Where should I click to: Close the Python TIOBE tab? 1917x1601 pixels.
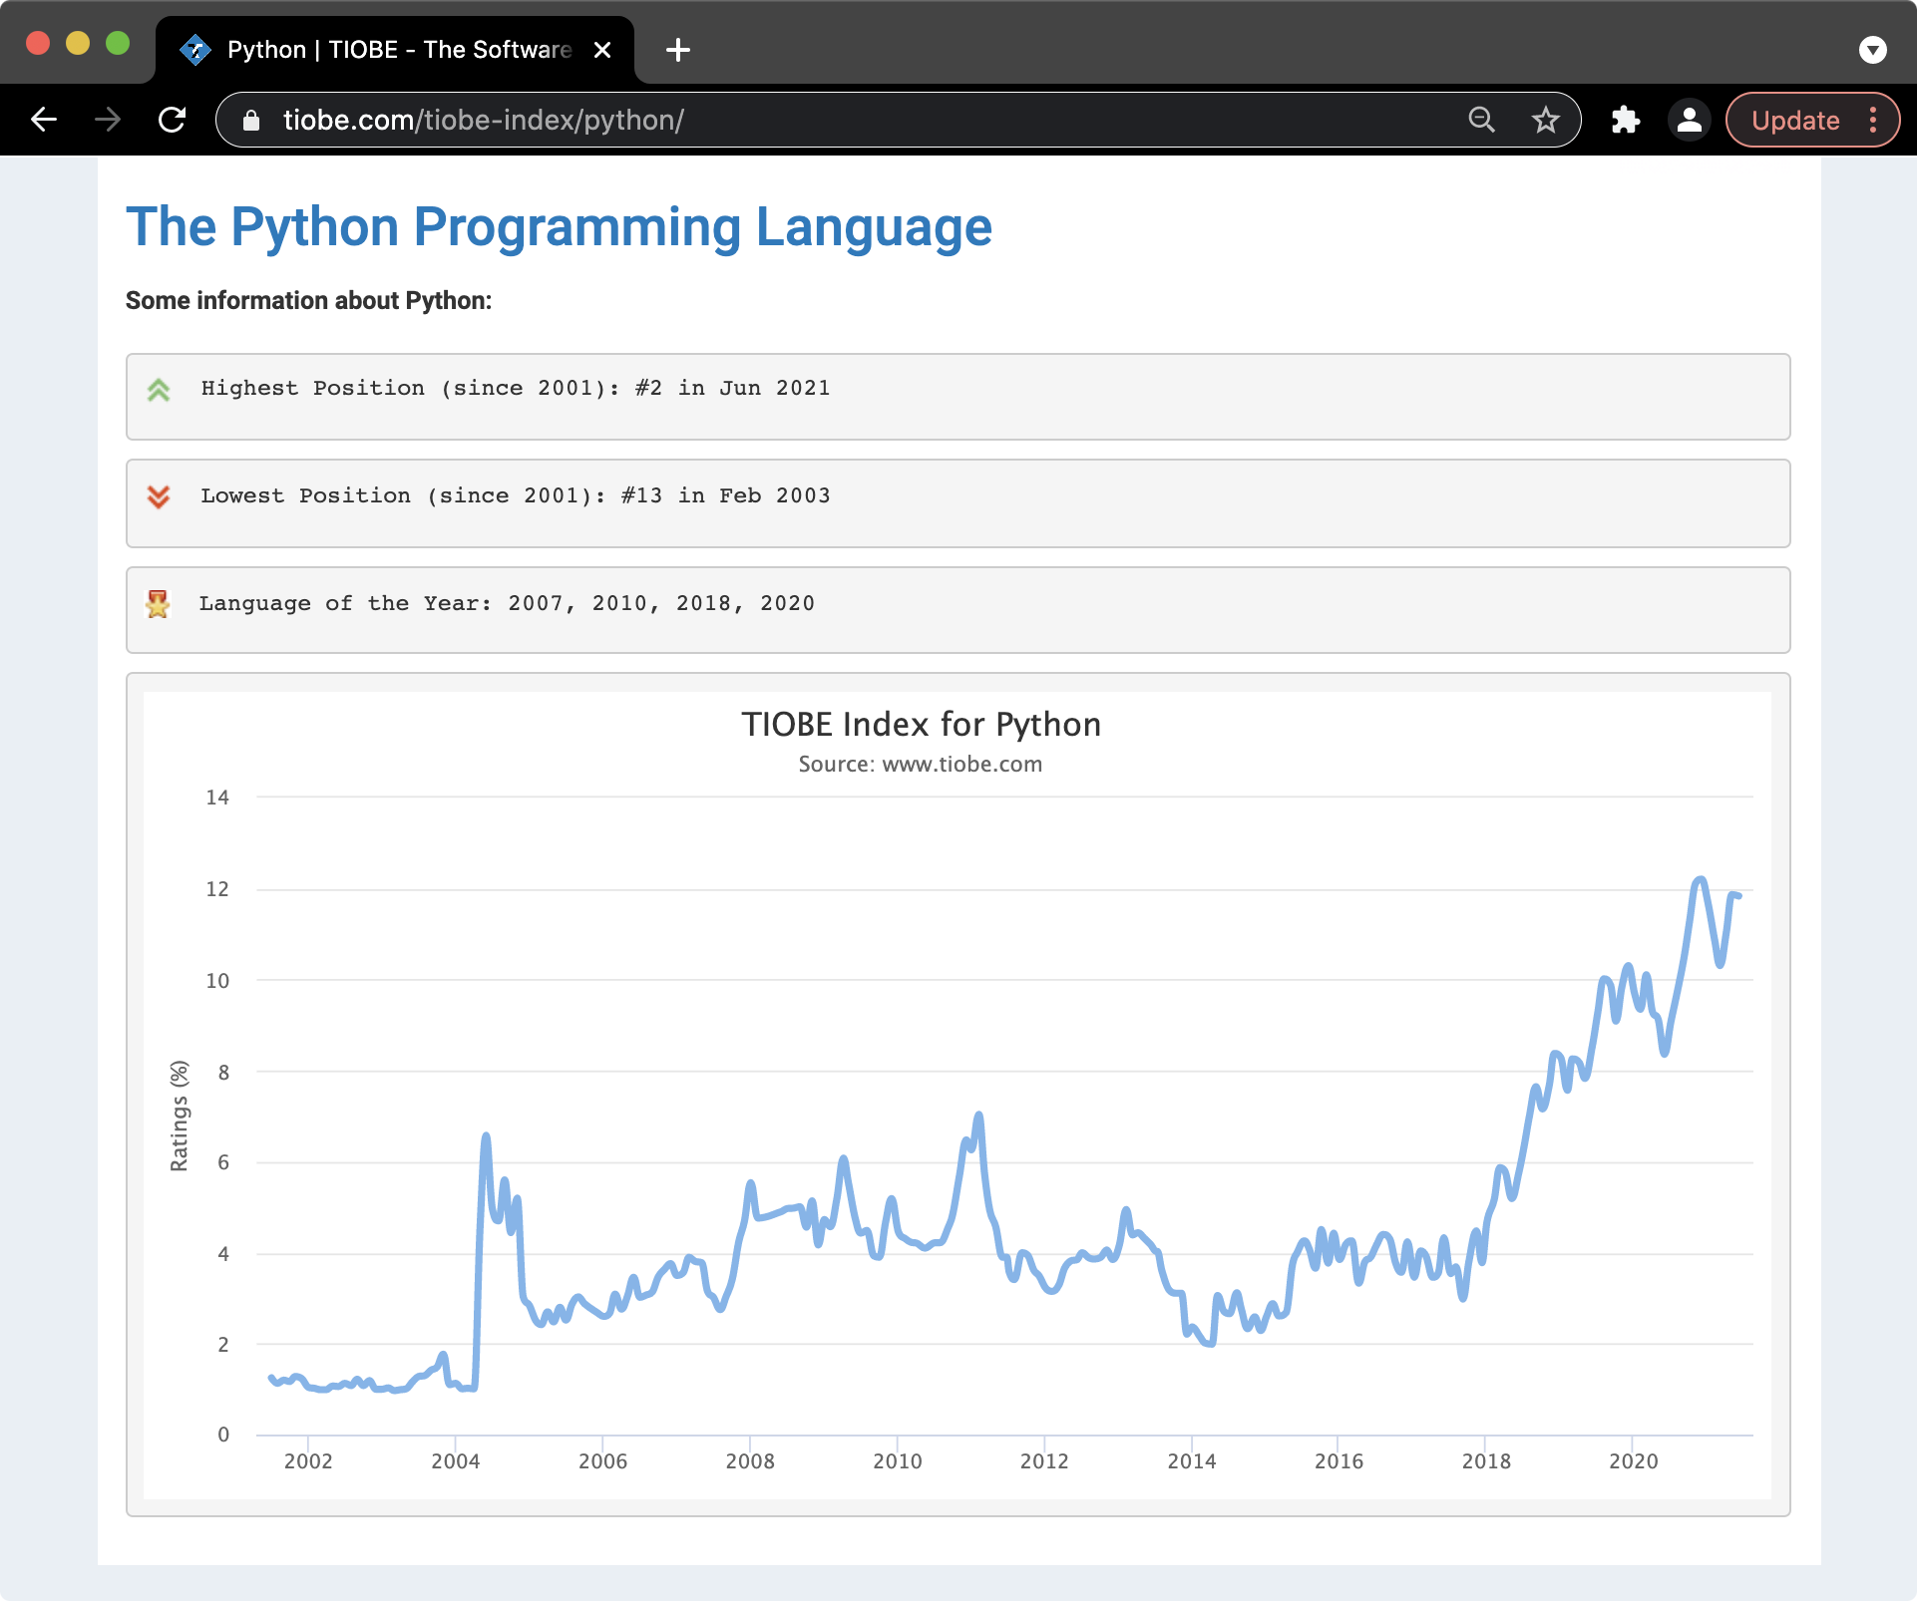602,50
